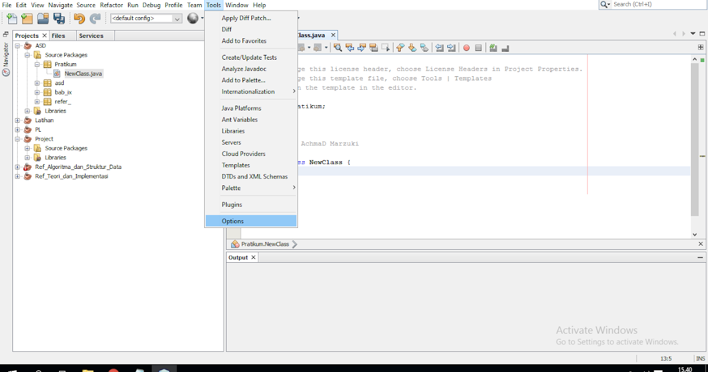Click the Comment code toolbar icon
Image resolution: width=708 pixels, height=372 pixels.
click(493, 47)
